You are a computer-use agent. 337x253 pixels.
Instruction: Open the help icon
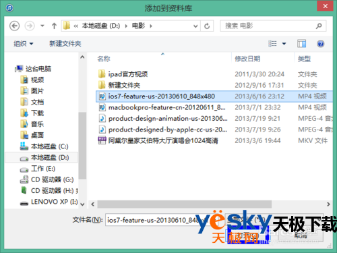pyautogui.click(x=321, y=44)
